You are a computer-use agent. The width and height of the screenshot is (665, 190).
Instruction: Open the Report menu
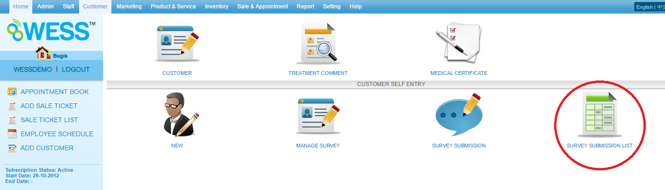(306, 7)
